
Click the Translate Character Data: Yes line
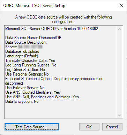click(30, 61)
